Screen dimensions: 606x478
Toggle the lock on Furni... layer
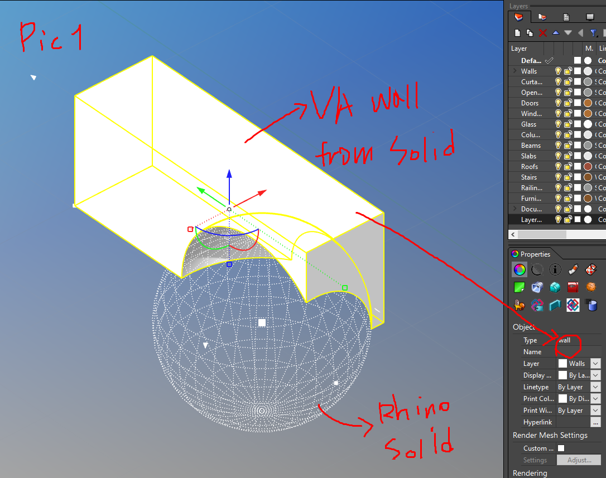coord(567,198)
